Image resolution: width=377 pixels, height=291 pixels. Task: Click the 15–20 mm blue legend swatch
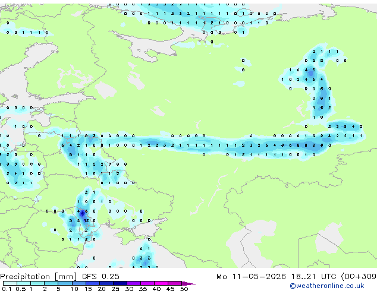[93, 283]
